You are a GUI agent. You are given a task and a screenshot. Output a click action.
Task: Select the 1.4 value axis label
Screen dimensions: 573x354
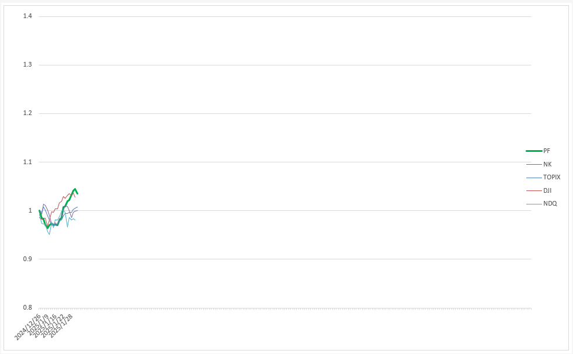pos(27,16)
